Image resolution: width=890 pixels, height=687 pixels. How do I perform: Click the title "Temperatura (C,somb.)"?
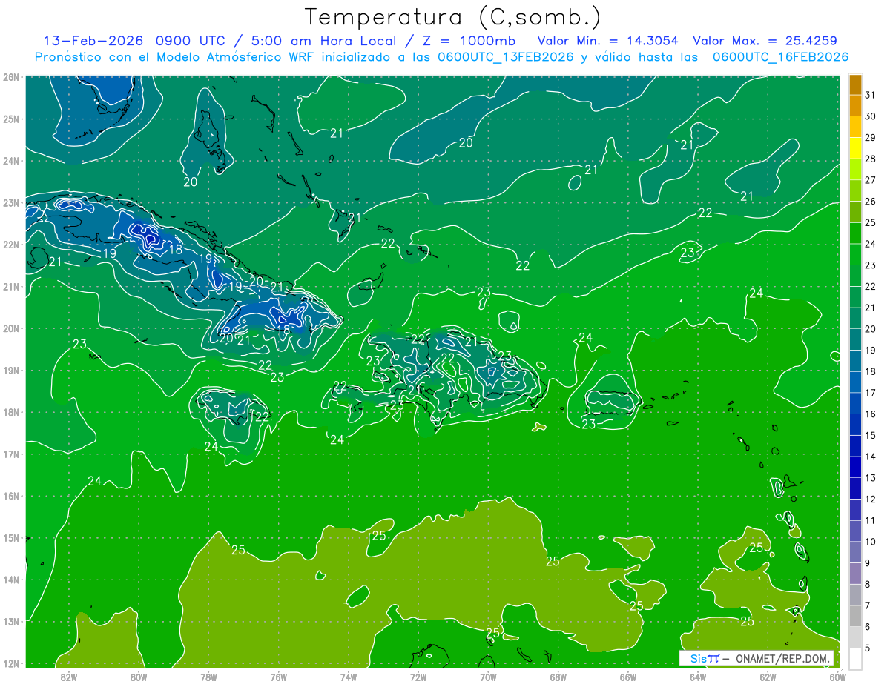pos(453,17)
